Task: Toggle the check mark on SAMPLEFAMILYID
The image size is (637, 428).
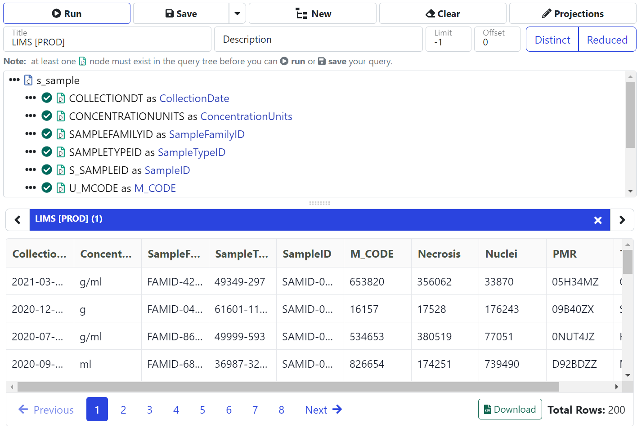Action: coord(47,134)
